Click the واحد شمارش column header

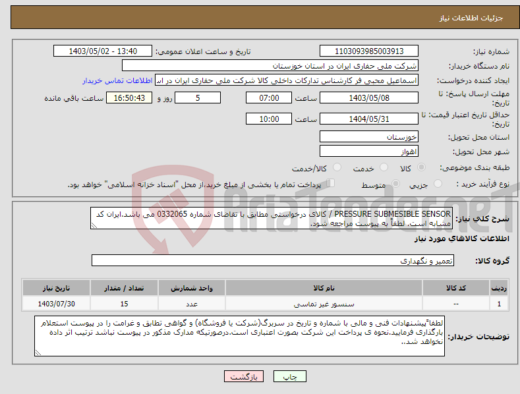coord(192,288)
